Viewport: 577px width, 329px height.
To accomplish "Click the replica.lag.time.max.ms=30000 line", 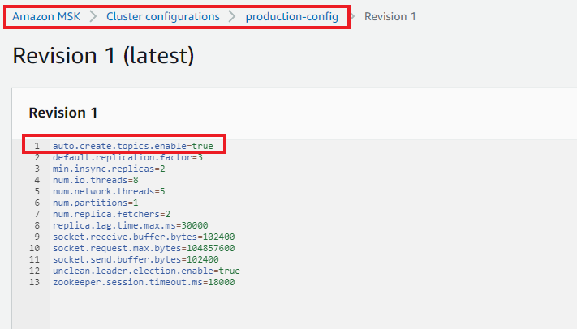I will (x=131, y=225).
